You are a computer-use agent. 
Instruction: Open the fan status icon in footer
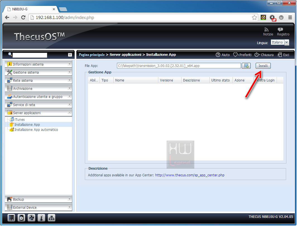(x=31, y=218)
